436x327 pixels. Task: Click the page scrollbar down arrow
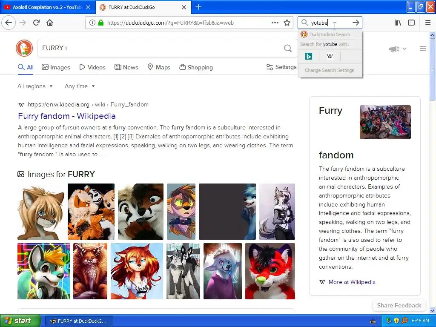tap(433, 310)
